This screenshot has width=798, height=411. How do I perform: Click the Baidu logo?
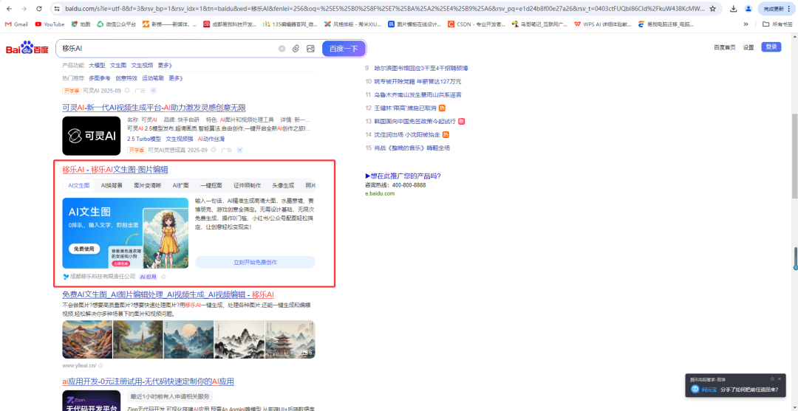click(27, 48)
